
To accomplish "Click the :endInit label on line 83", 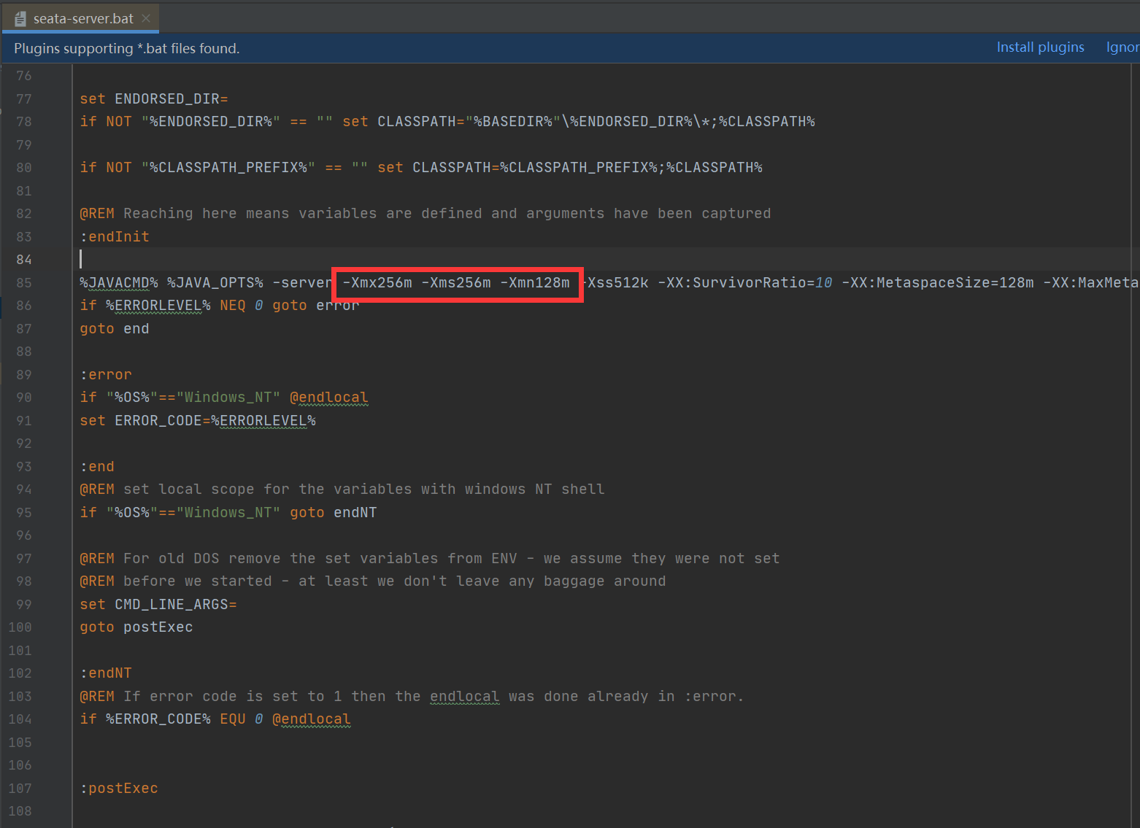I will (x=115, y=236).
